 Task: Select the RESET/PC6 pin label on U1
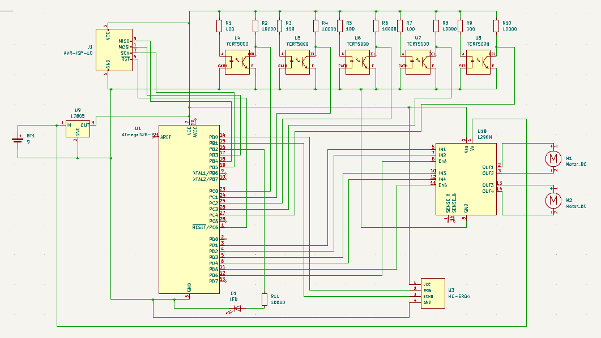pos(205,227)
